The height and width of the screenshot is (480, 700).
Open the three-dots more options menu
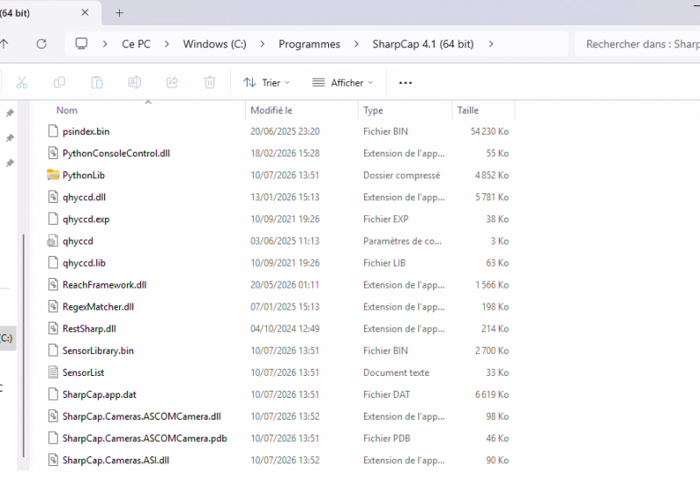tap(405, 83)
